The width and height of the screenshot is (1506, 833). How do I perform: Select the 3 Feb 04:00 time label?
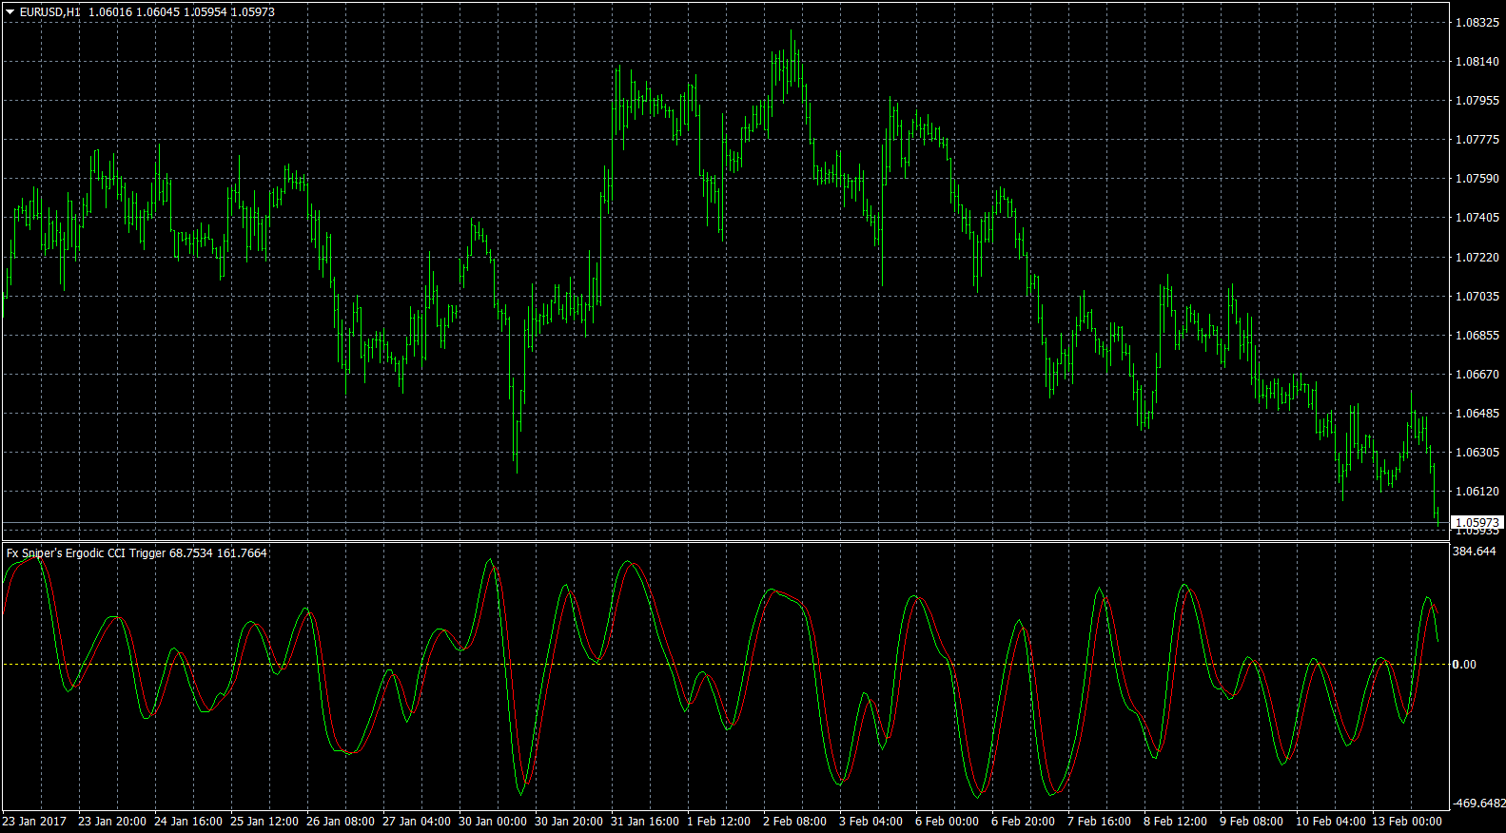870,822
